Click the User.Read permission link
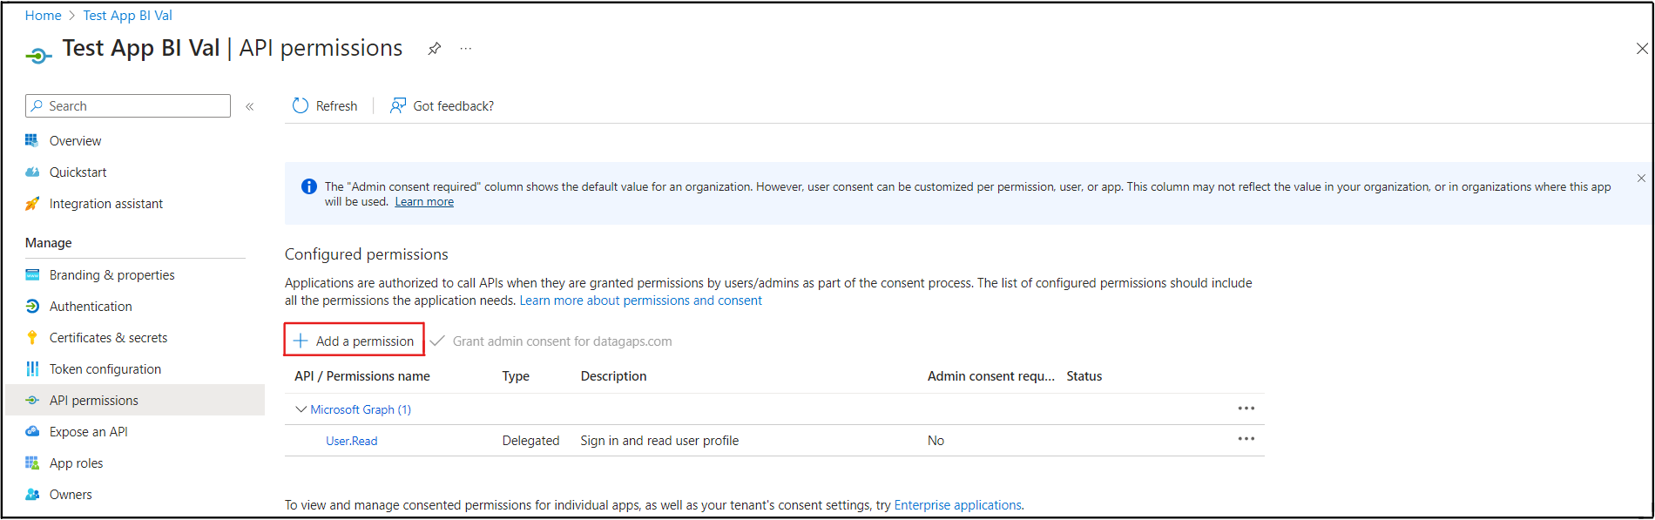This screenshot has width=1655, height=520. 351,441
